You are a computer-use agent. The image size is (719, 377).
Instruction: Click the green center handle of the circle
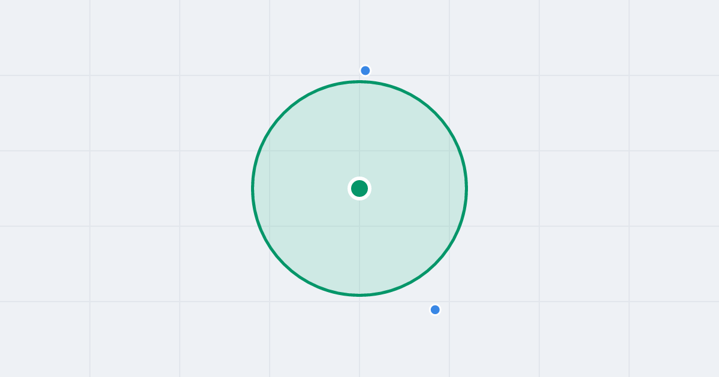(x=359, y=188)
